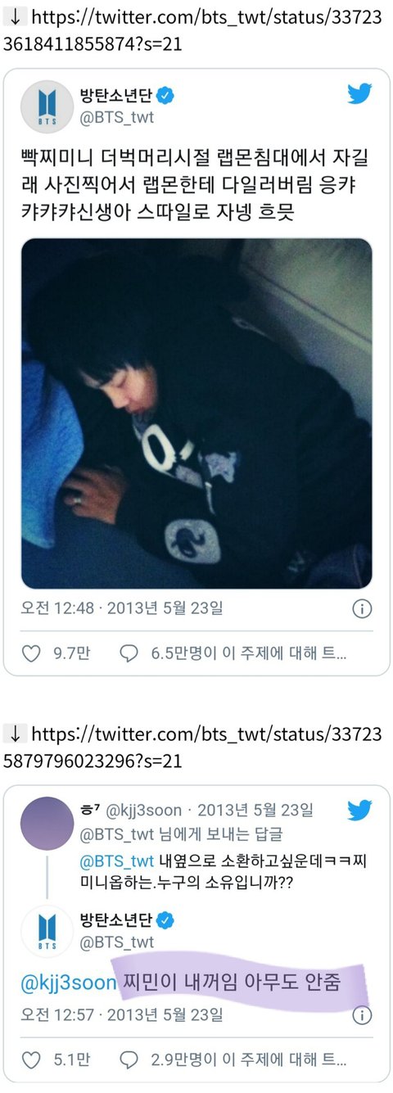Open BTS logo avatar in first tweet
Screen dimensions: 393x1093
(x=47, y=107)
